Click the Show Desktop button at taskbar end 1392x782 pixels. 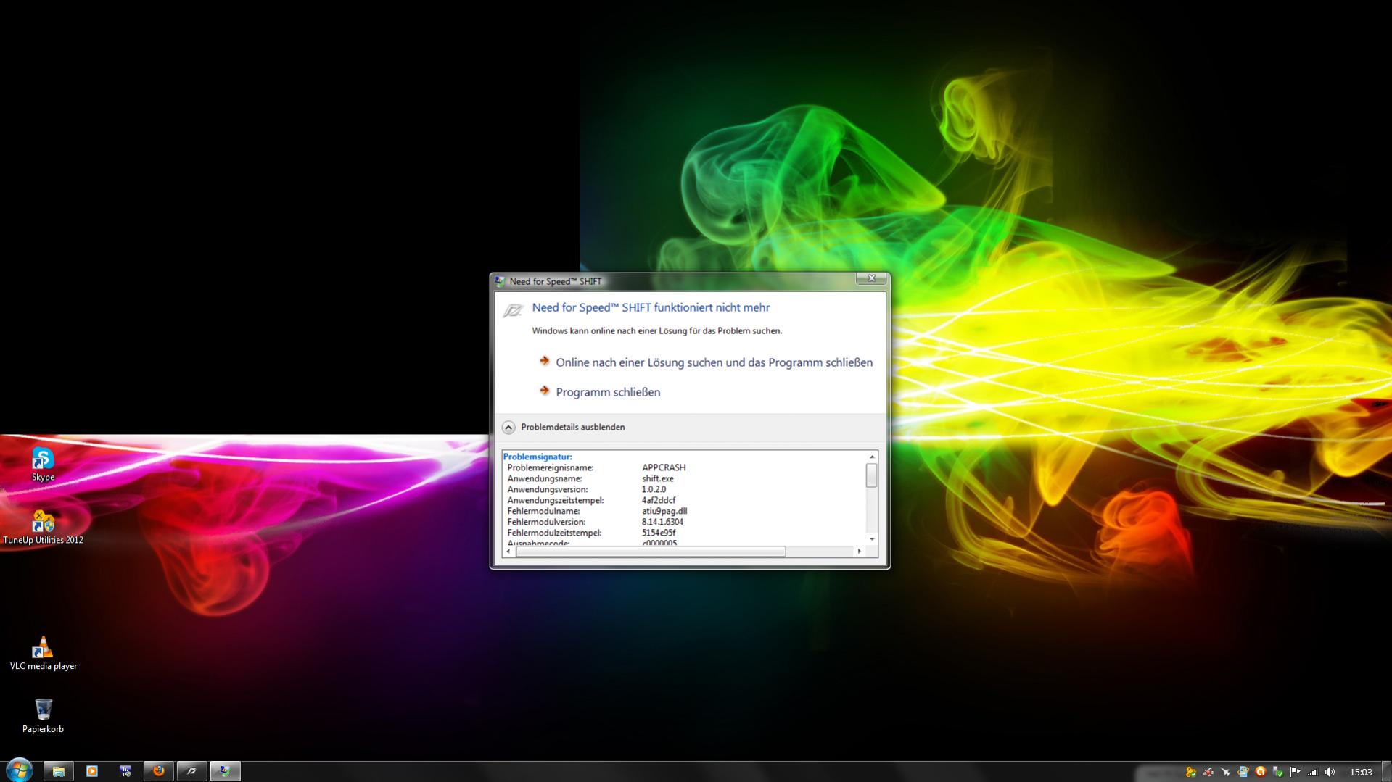pos(1387,771)
